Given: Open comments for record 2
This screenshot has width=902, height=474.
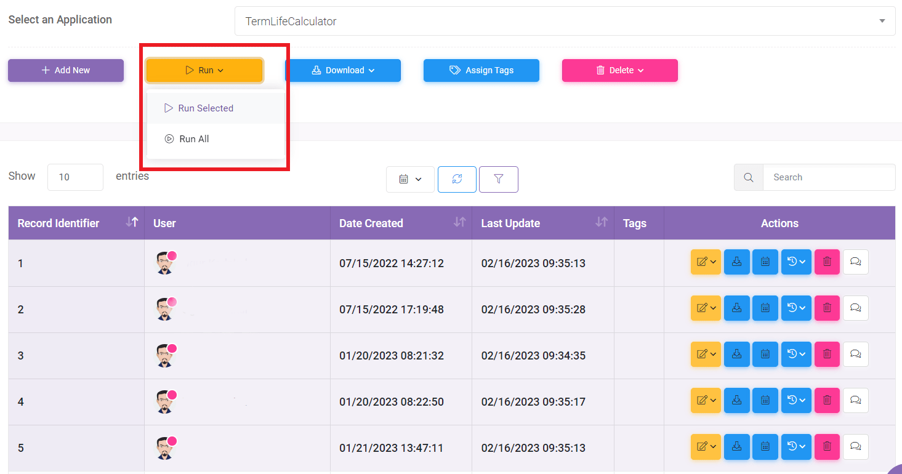Looking at the screenshot, I should pos(855,308).
